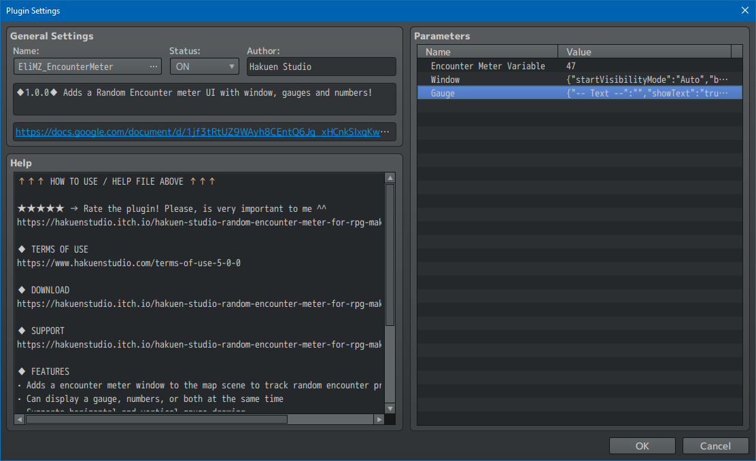Screen dimensions: 756x461
Task: Open plugin name browse ellipsis button
Action: 154,67
